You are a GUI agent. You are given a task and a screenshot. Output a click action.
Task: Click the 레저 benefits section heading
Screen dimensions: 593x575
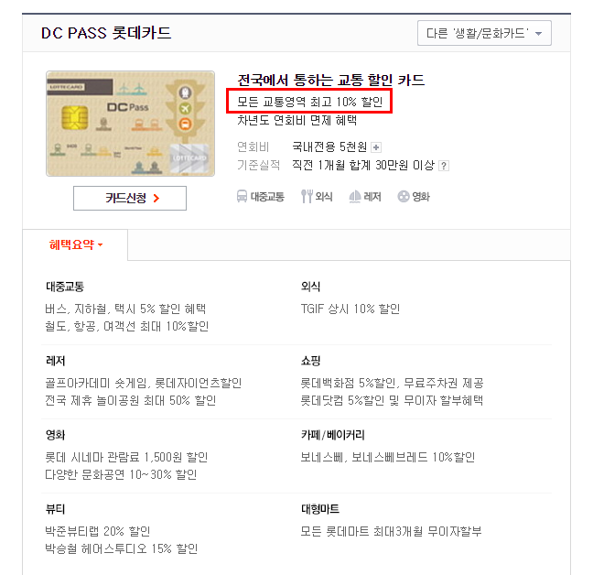[x=55, y=361]
